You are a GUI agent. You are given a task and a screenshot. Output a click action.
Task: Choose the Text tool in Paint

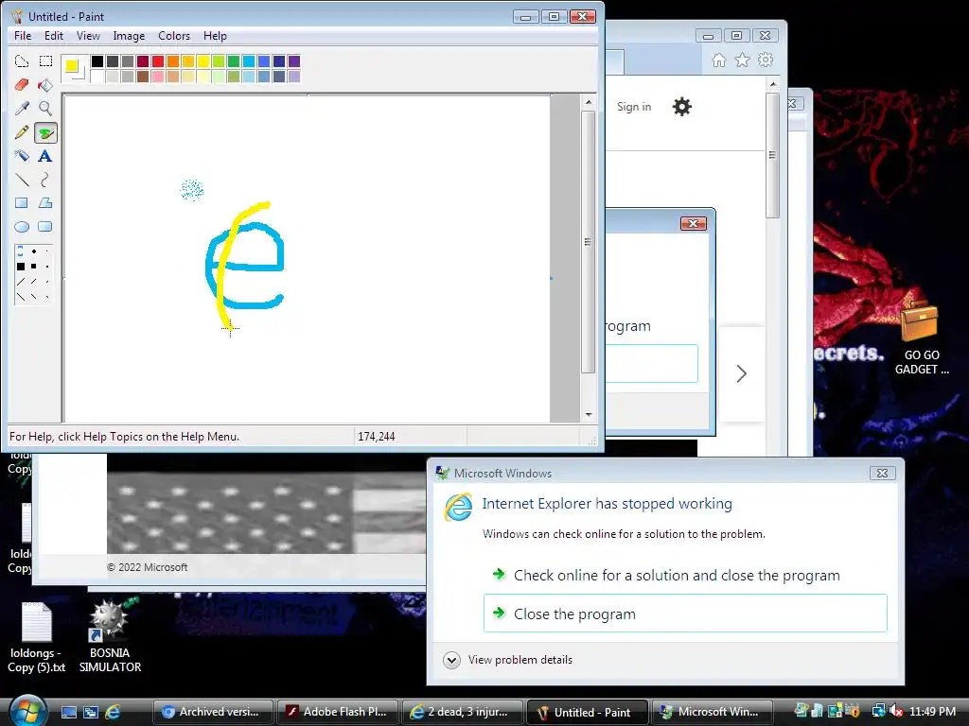pyautogui.click(x=45, y=156)
